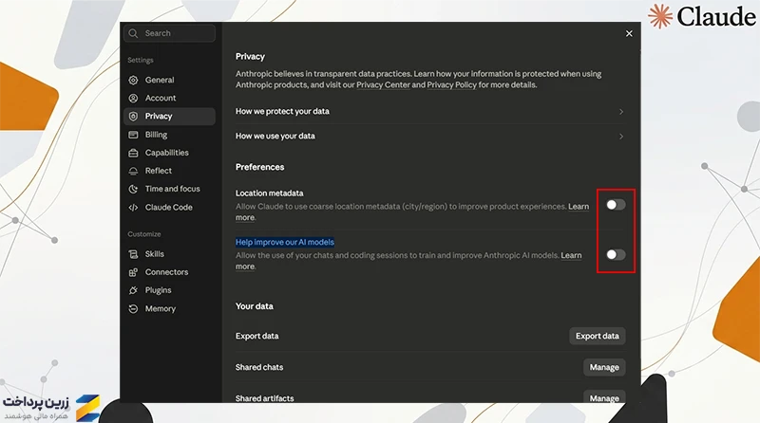
Task: Open the Connectors page
Action: pos(169,272)
